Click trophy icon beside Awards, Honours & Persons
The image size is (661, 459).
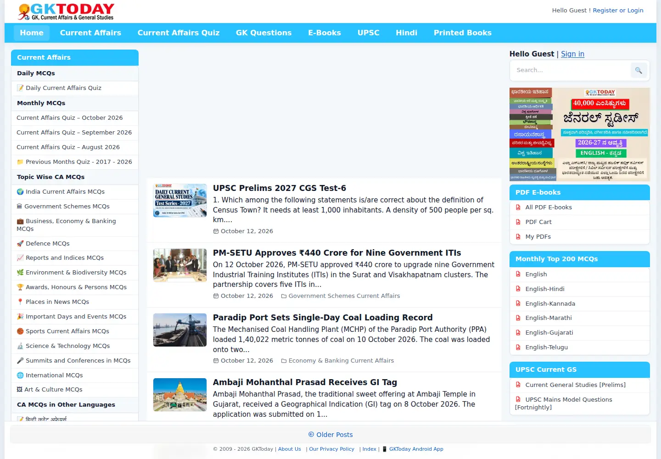(x=20, y=287)
